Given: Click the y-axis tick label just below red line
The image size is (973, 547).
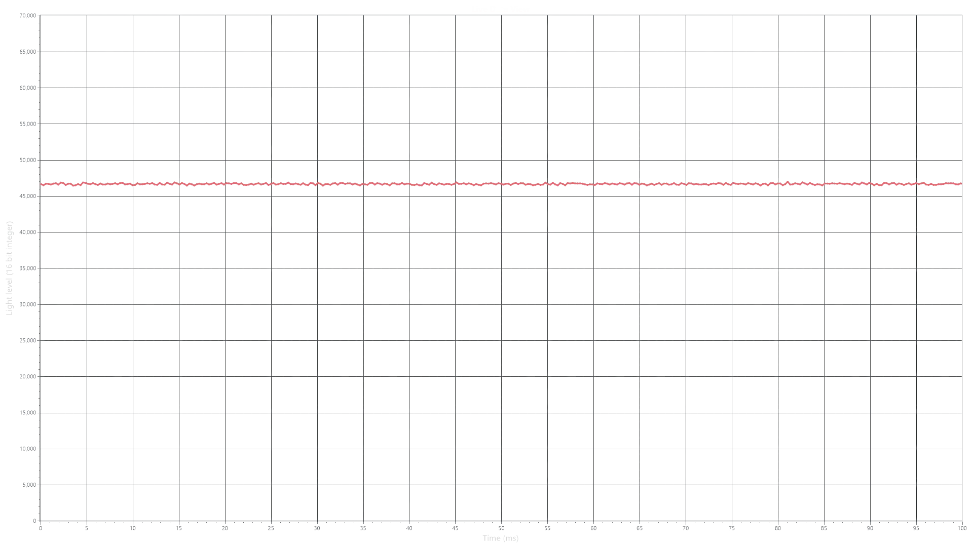Looking at the screenshot, I should coord(27,195).
